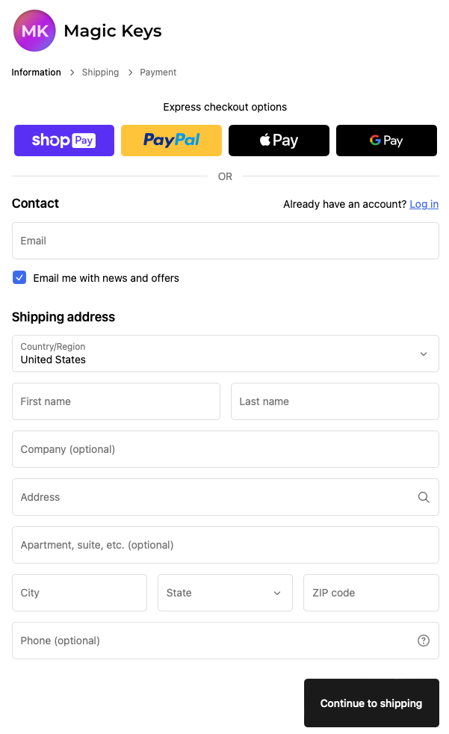Choose PayPal express checkout
This screenshot has width=449, height=734.
tap(171, 141)
